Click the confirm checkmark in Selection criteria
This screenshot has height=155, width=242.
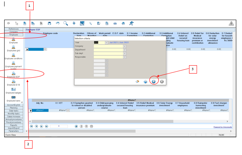tap(154, 81)
